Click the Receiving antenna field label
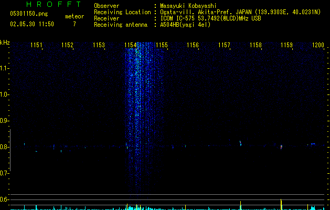The height and width of the screenshot is (210, 330). tap(121, 25)
